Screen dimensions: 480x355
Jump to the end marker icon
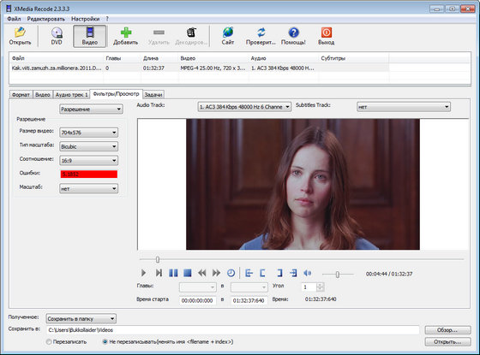[293, 273]
